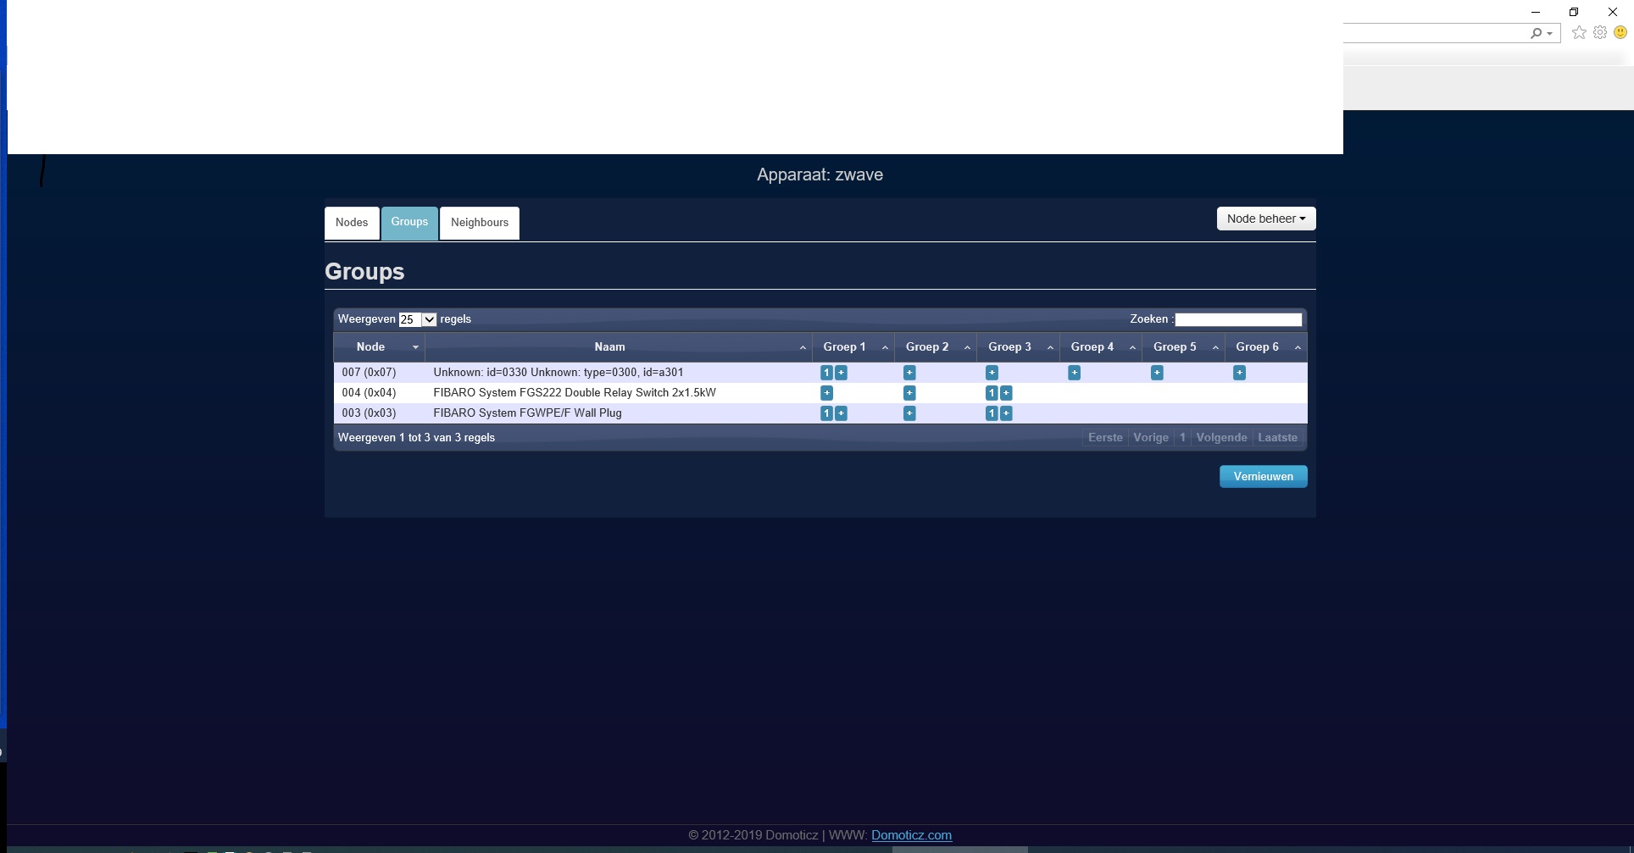
Task: Focus the Zoeken search field
Action: click(x=1237, y=319)
